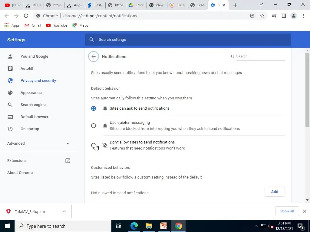The height and width of the screenshot is (232, 310).
Task: Close the downloads bar
Action: (305, 211)
